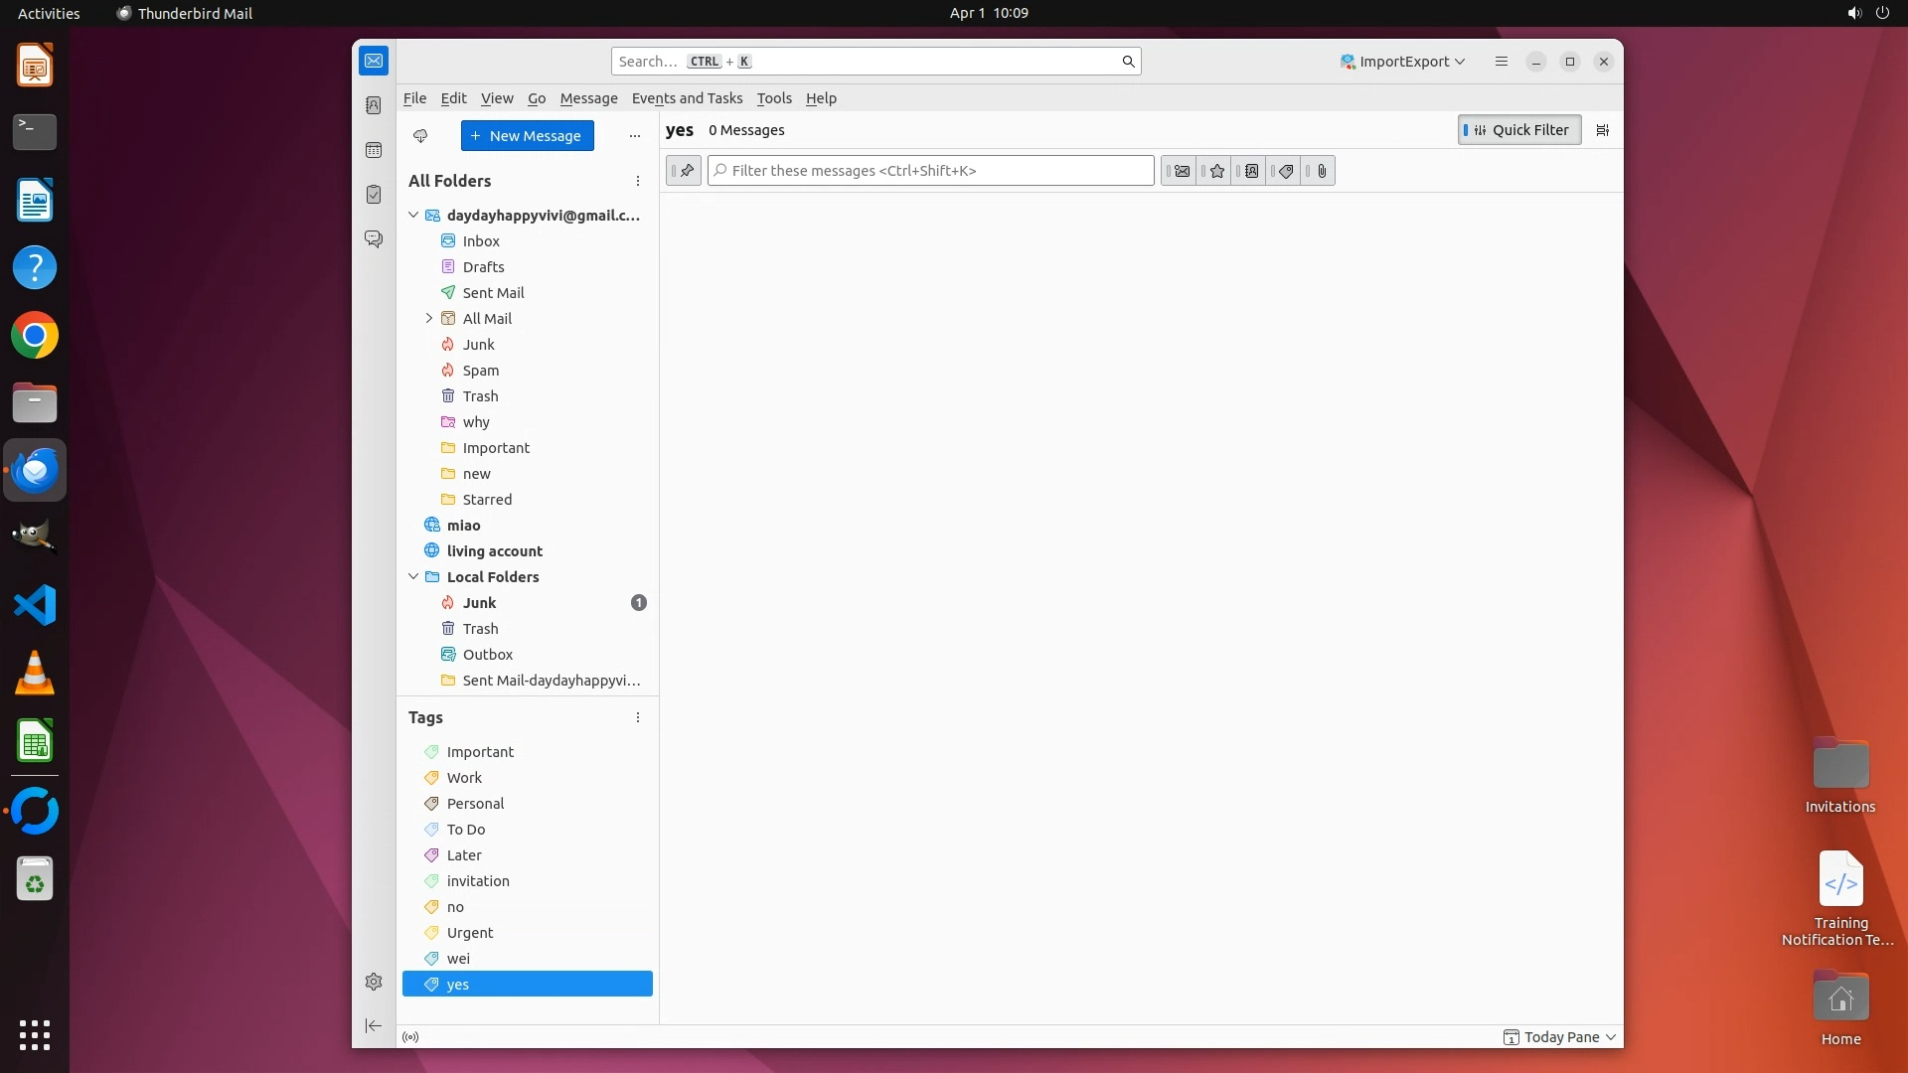Open the Events and Tasks menu
1908x1073 pixels.
click(x=687, y=98)
